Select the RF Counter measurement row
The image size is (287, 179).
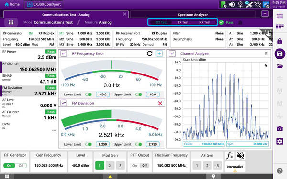[29, 67]
